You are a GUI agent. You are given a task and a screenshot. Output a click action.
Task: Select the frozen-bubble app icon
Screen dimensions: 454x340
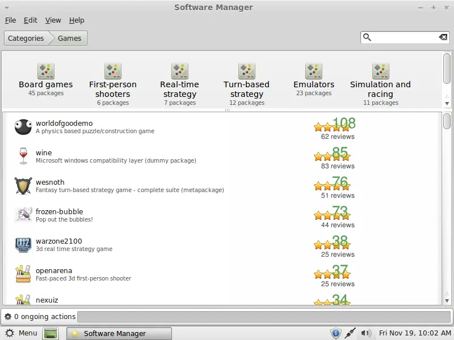click(x=23, y=215)
